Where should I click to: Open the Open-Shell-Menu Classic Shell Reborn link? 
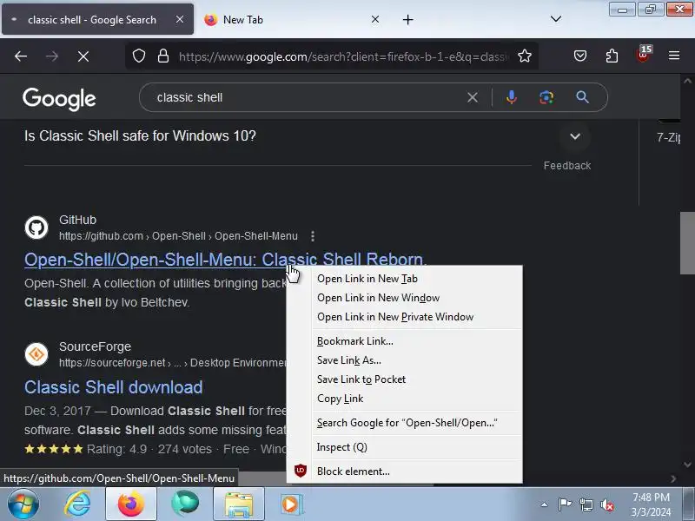tap(225, 260)
